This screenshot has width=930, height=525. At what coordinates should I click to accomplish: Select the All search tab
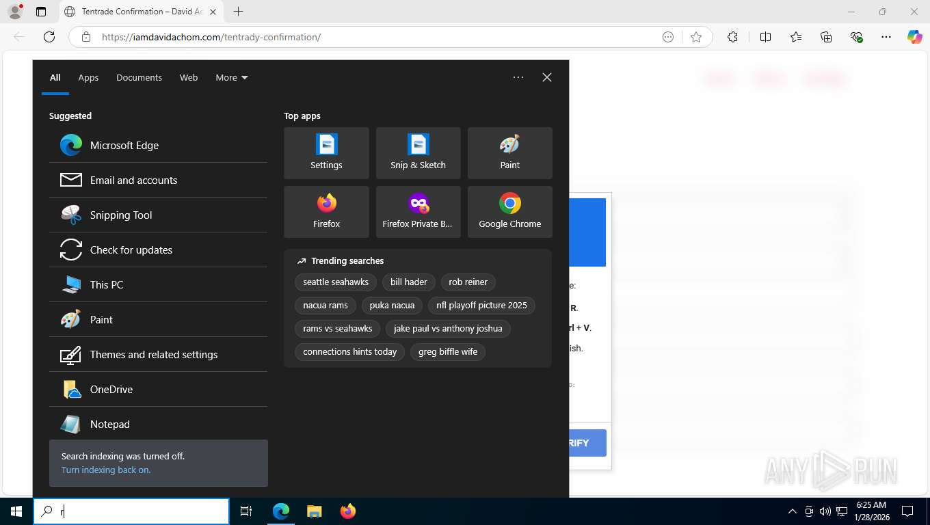click(55, 77)
